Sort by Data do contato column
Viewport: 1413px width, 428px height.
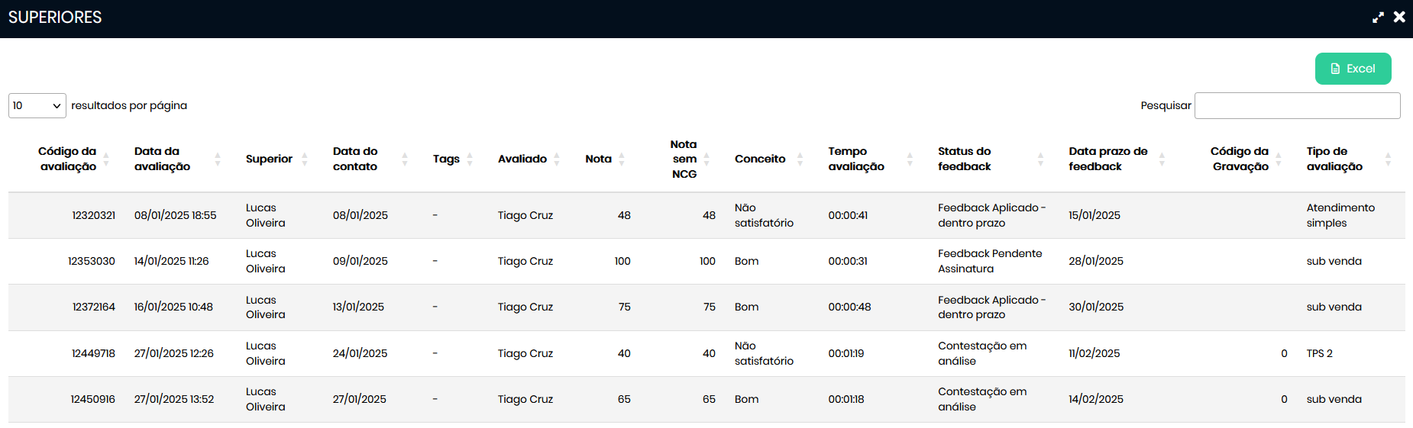point(355,159)
